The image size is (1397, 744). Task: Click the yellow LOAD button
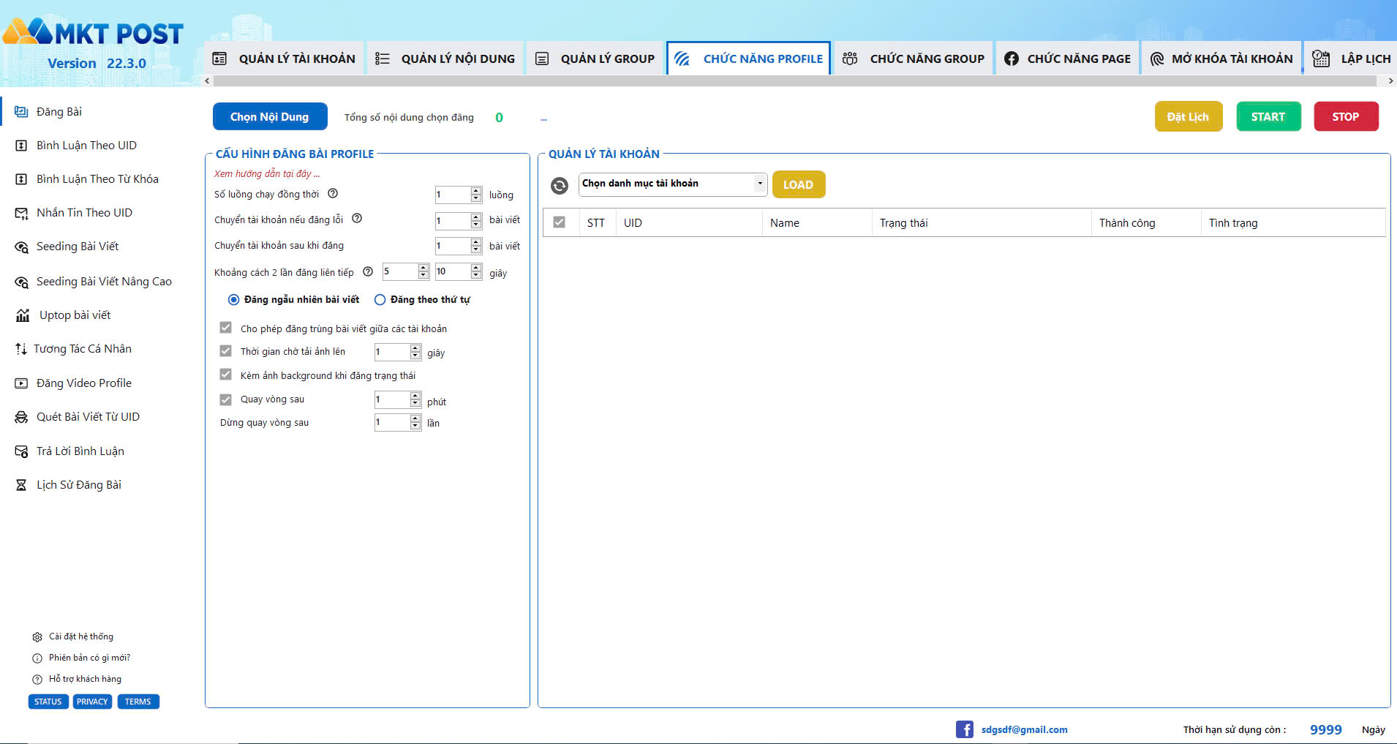[x=799, y=184]
